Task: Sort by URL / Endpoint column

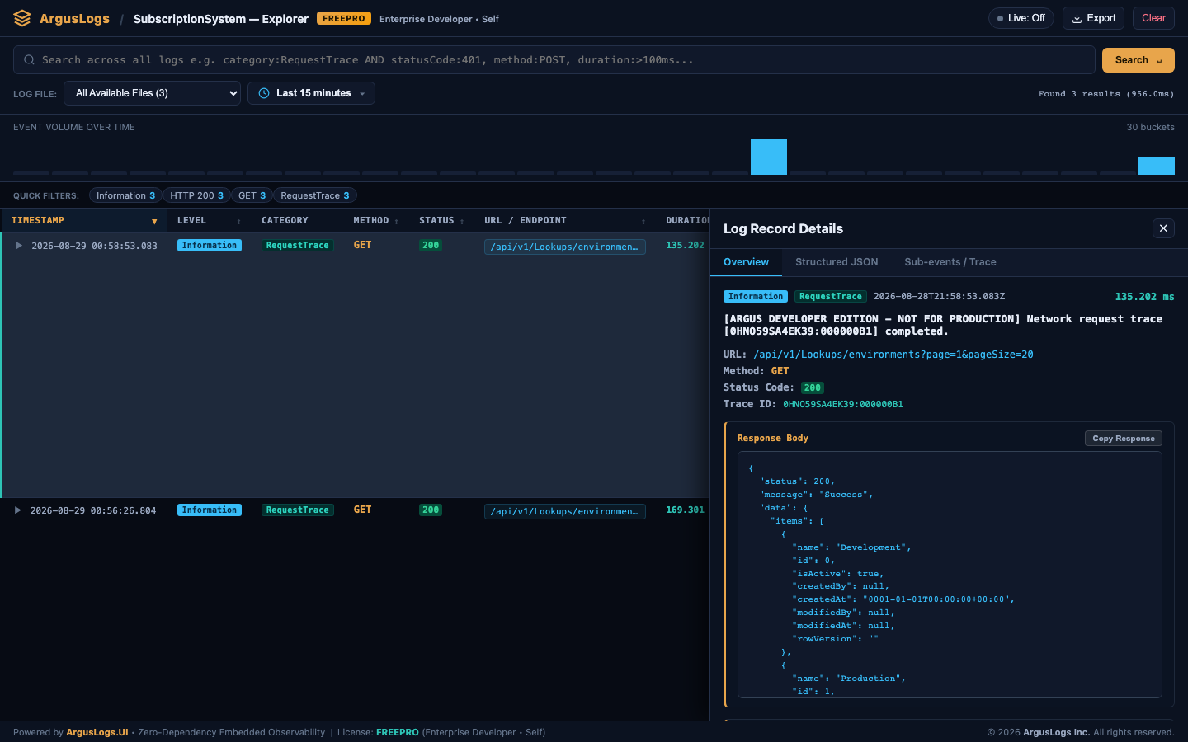Action: 565,220
